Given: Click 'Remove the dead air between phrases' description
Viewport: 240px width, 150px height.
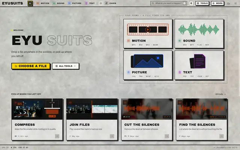Looking at the screenshot, I should 141,129.
